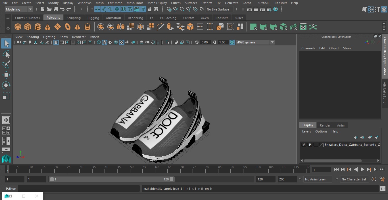
Task: Click the Multi-Cut knife tool shelf icon
Action: click(160, 27)
